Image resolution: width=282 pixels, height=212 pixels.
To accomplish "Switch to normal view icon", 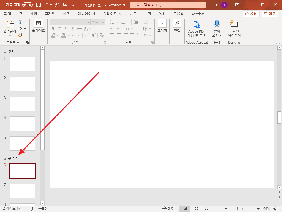I will [x=185, y=209].
